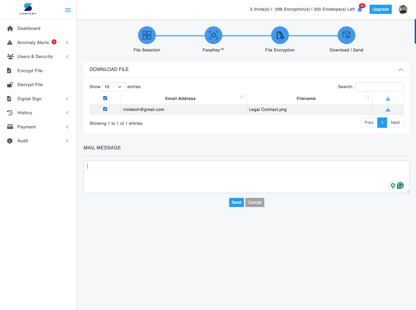Open Encrypt File in the sidebar
Viewport: 416px width, 310px height.
coord(30,71)
